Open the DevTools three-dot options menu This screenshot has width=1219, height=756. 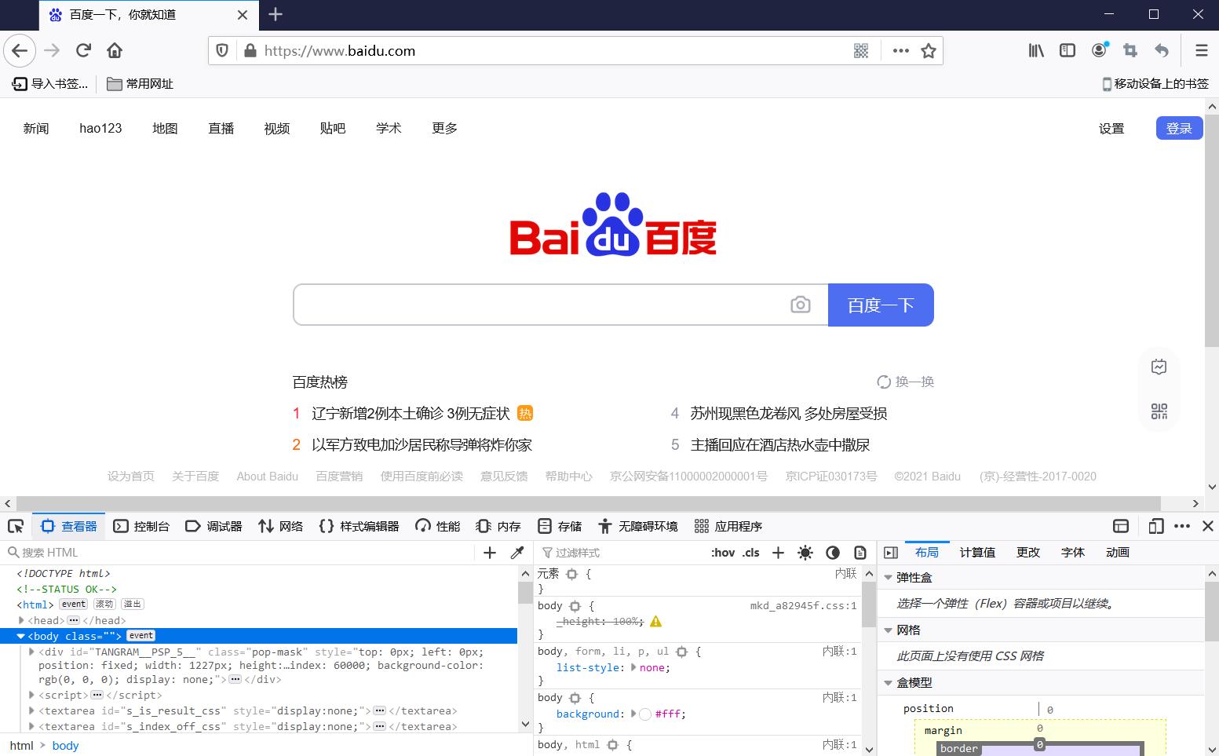[x=1182, y=526]
